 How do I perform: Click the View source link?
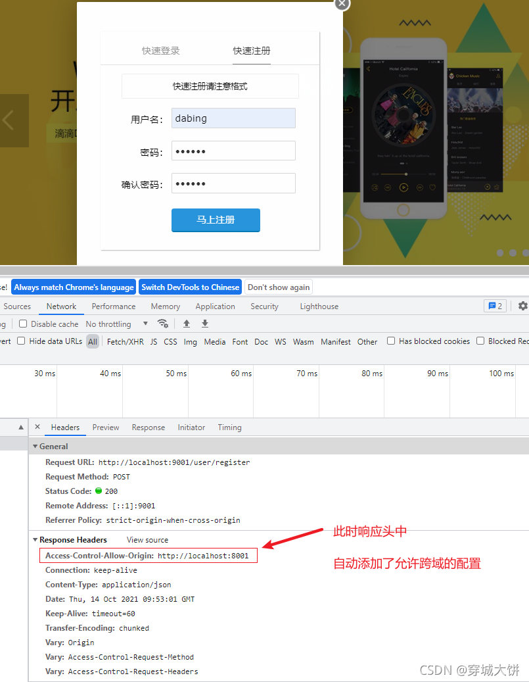click(x=147, y=540)
